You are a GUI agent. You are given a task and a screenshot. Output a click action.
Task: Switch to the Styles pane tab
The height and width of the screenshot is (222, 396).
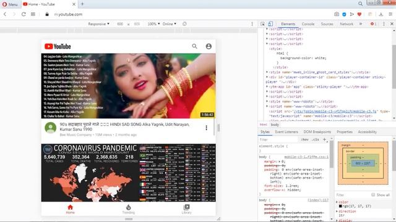coord(265,132)
